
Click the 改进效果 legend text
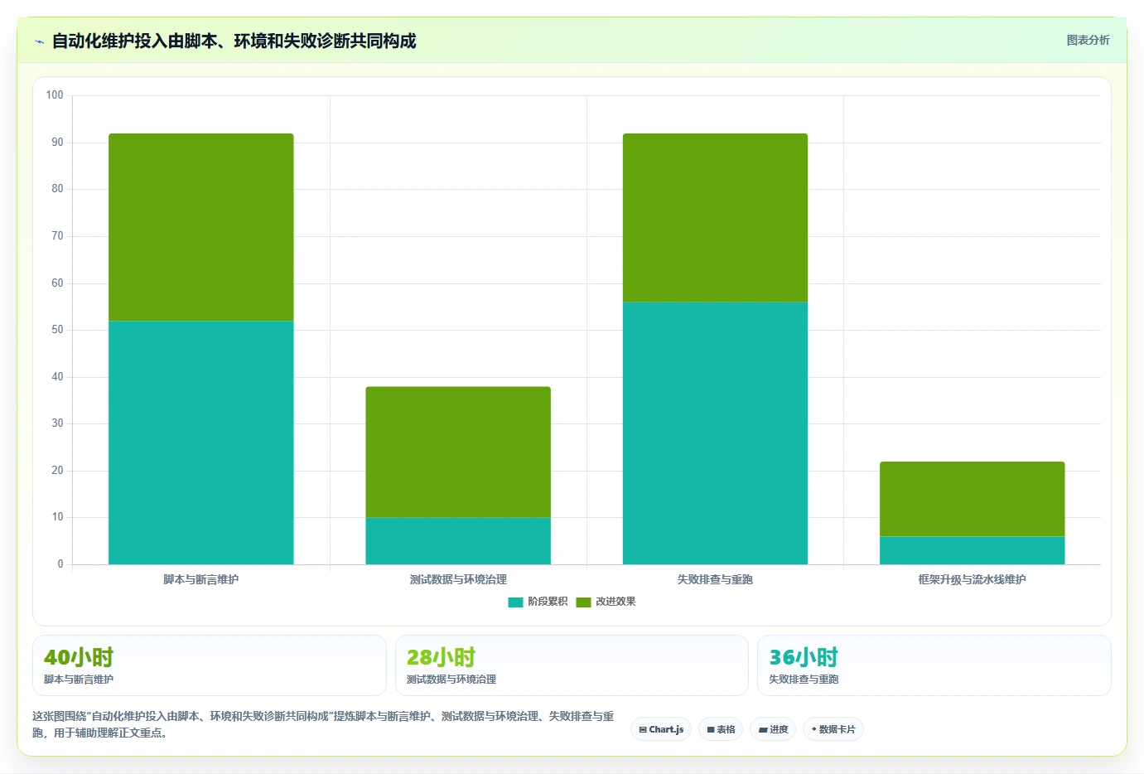point(615,602)
